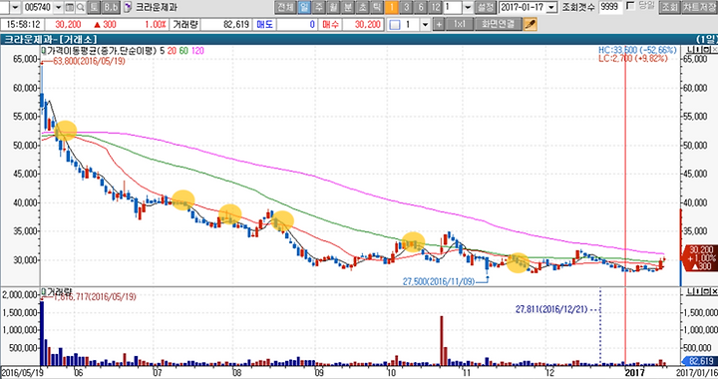The image size is (718, 379).
Task: Select the interval 6 button
Action: [x=421, y=7]
